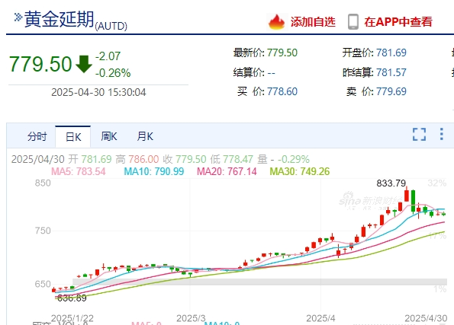Switch to the 分时 chart tab
This screenshot has height=325, width=454.
click(x=37, y=136)
